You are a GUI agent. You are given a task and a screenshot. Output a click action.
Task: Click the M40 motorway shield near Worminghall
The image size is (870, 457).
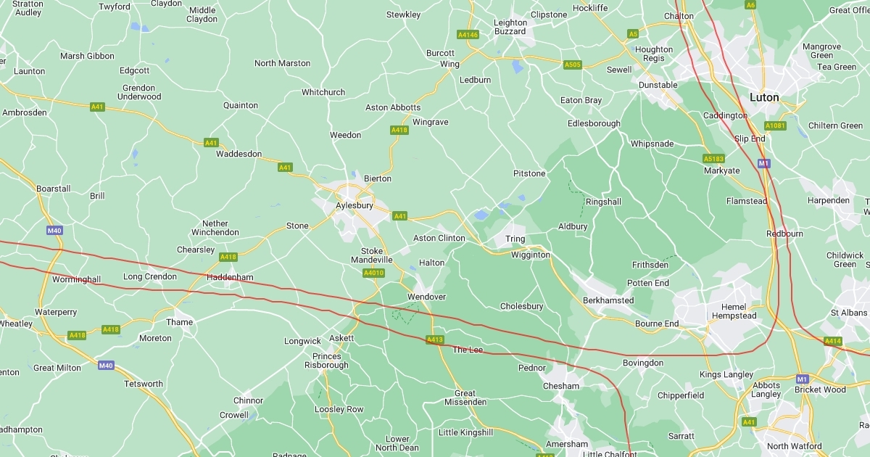(x=54, y=231)
